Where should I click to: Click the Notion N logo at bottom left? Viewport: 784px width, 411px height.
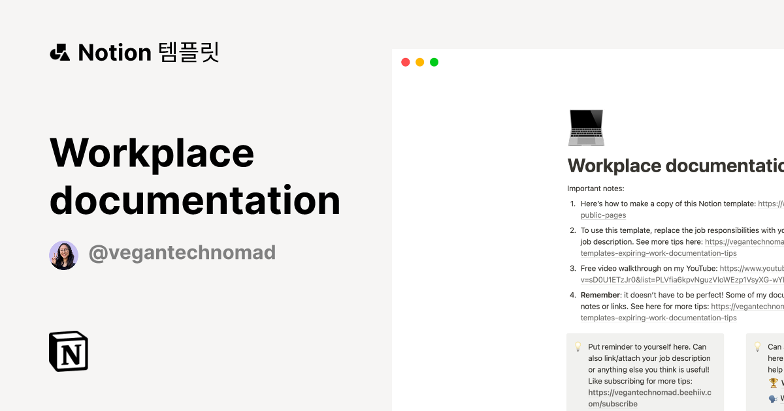[69, 352]
